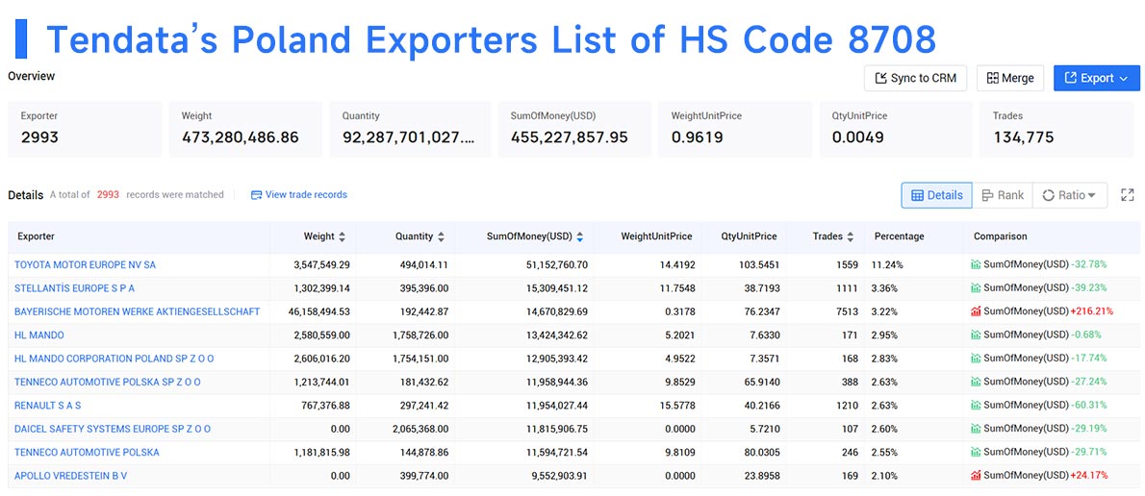1145x496 pixels.
Task: Click the Comparison column header
Action: click(1001, 237)
